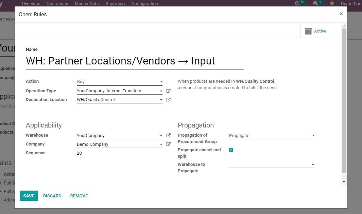Click the dialog scrollbar down arrow
The image size is (362, 214).
pos(344,182)
